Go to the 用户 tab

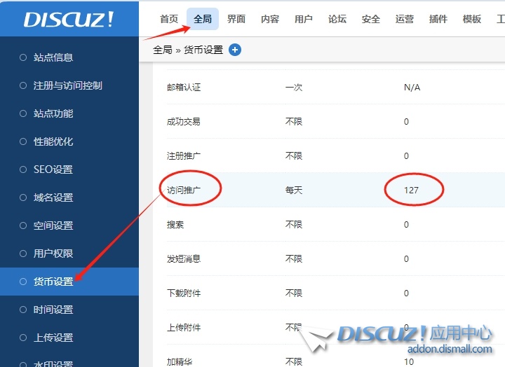pos(304,19)
